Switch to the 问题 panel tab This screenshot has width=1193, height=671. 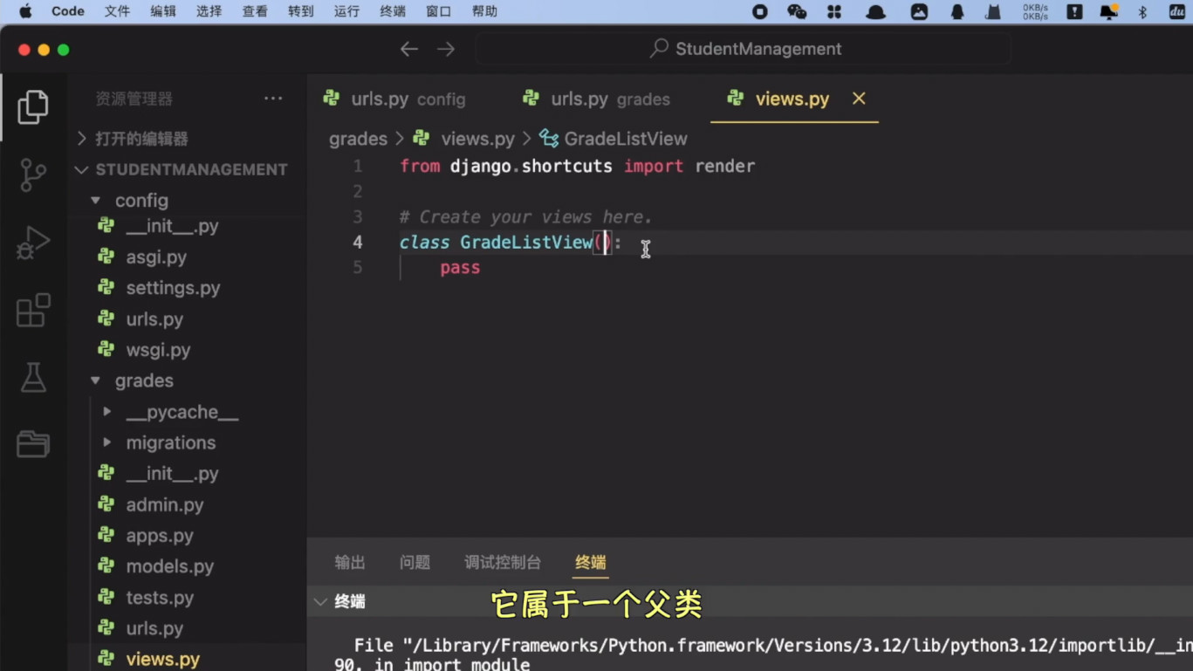[x=415, y=563]
